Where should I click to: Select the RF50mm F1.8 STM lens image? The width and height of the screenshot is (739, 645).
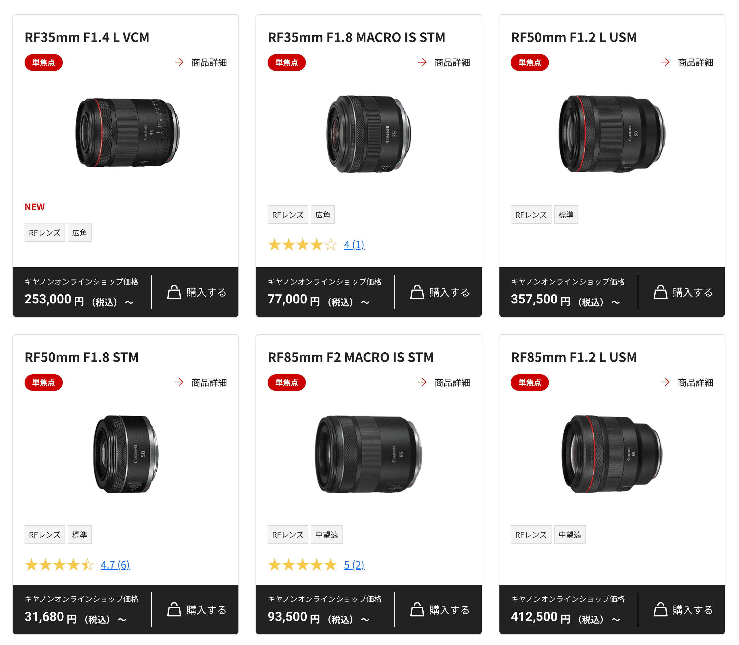126,454
